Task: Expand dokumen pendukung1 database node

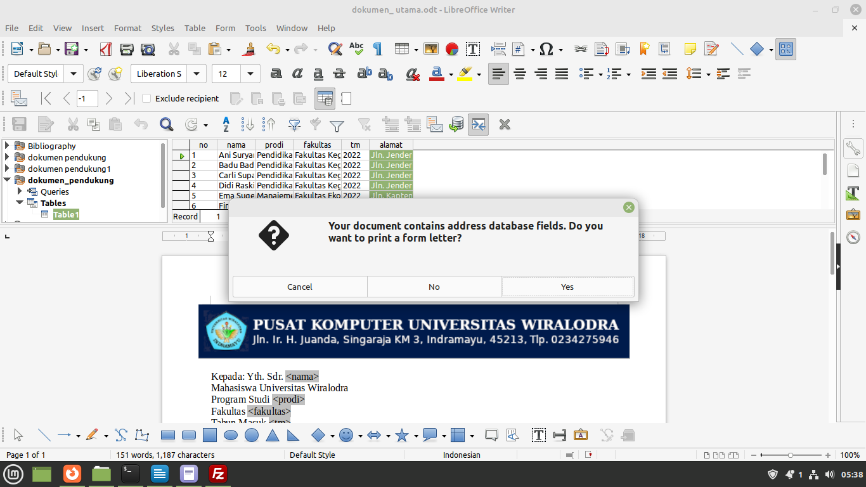Action: [x=8, y=169]
